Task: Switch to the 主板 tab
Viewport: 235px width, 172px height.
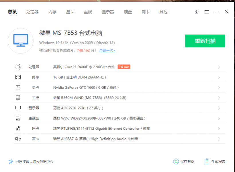Action: [88, 12]
